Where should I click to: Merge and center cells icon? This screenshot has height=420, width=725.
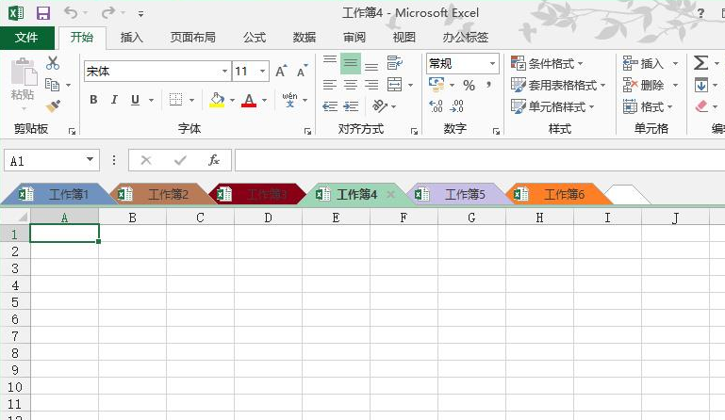pyautogui.click(x=394, y=85)
